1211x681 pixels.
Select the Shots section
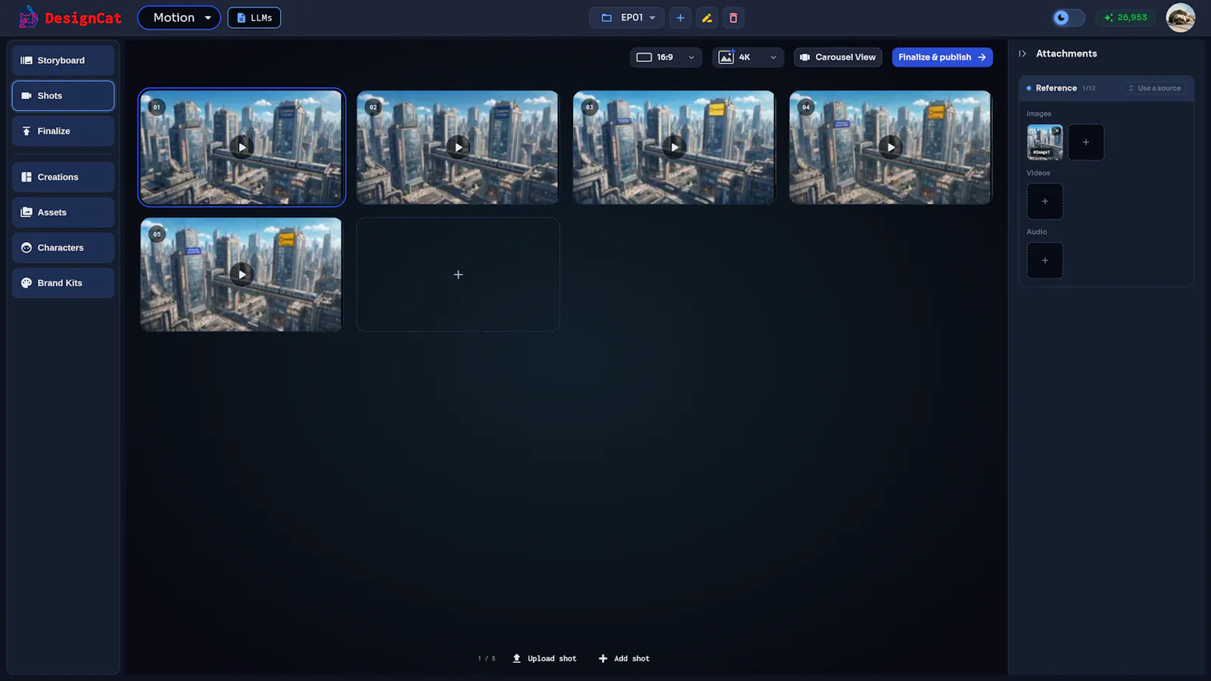63,96
